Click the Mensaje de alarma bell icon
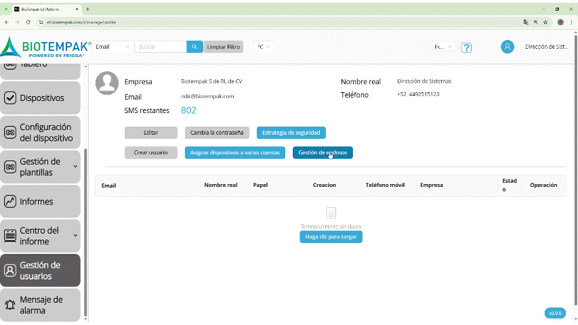Screen dimensions: 578x325 point(10,305)
